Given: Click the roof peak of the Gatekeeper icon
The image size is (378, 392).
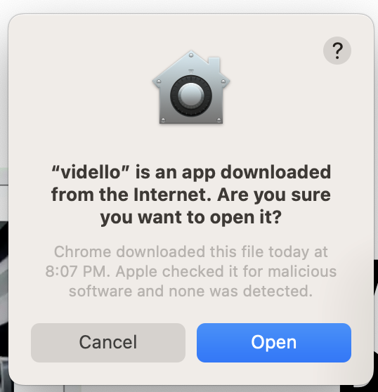Looking at the screenshot, I should point(191,55).
